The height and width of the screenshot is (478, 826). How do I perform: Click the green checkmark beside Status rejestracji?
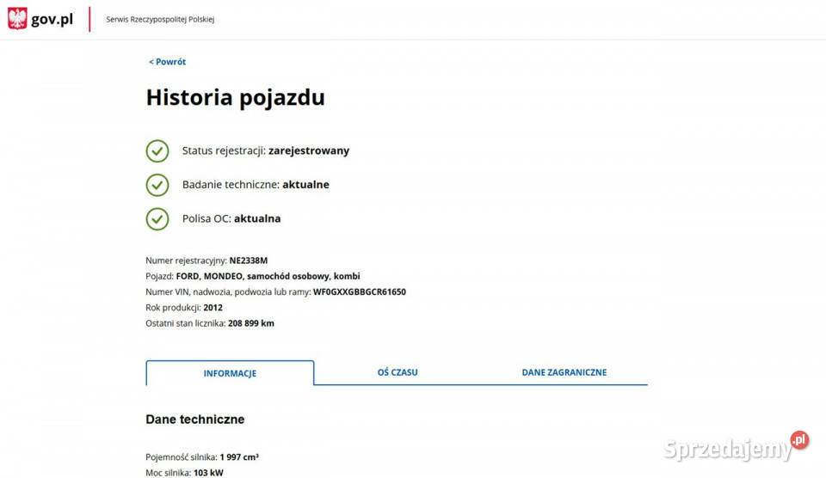pos(157,151)
